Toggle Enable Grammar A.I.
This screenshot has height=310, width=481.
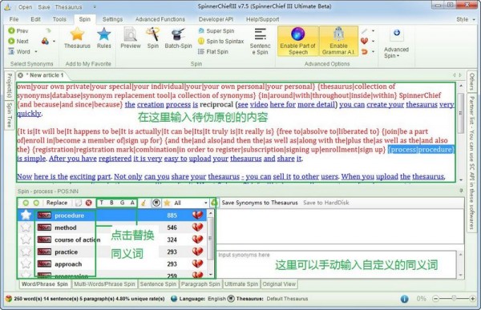(338, 41)
